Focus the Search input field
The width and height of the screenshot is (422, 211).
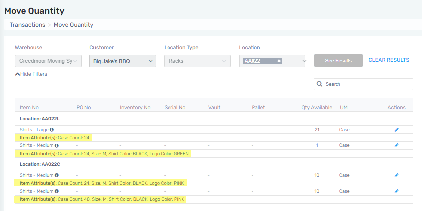tap(363, 84)
